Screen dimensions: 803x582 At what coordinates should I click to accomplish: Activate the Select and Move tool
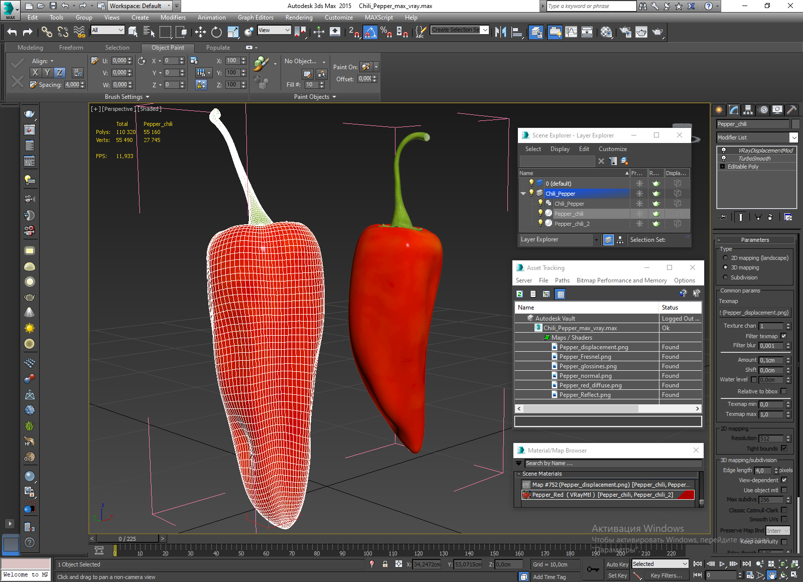click(200, 32)
